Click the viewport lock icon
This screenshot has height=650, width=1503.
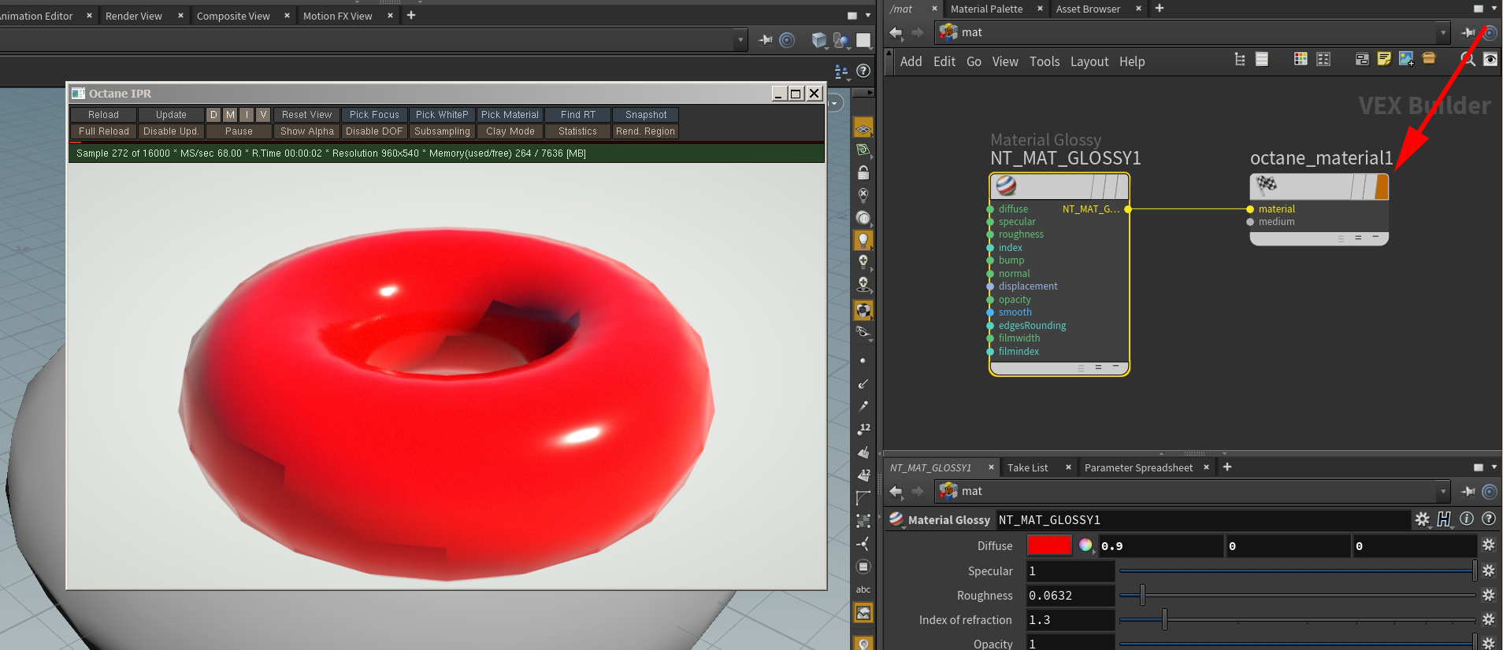(863, 172)
